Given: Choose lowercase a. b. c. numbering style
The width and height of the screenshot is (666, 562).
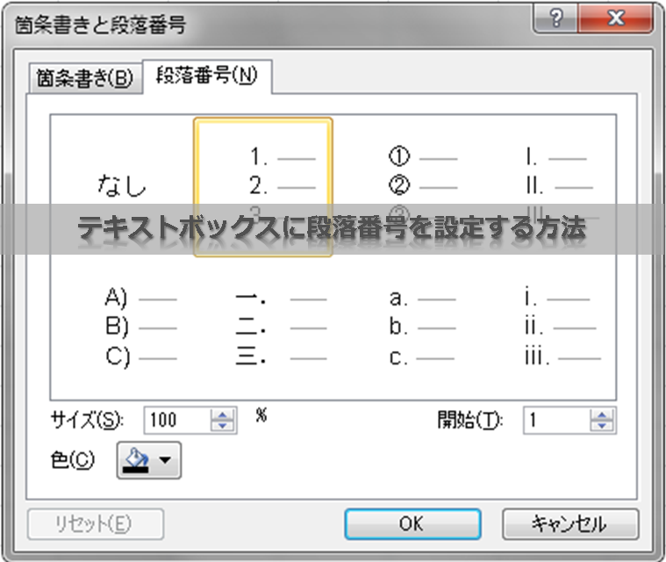Looking at the screenshot, I should click(421, 328).
